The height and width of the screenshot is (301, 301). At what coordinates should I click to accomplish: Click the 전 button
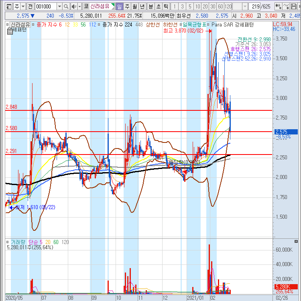click(30, 7)
